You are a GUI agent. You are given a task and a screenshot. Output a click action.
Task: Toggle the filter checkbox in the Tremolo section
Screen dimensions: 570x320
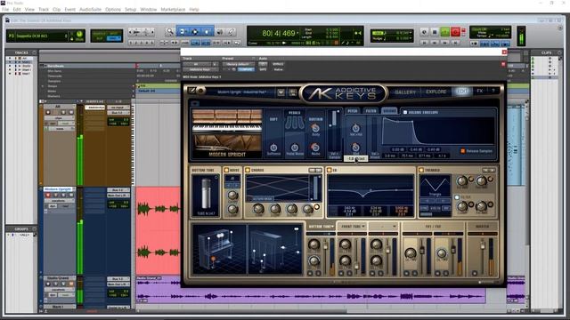click(457, 197)
